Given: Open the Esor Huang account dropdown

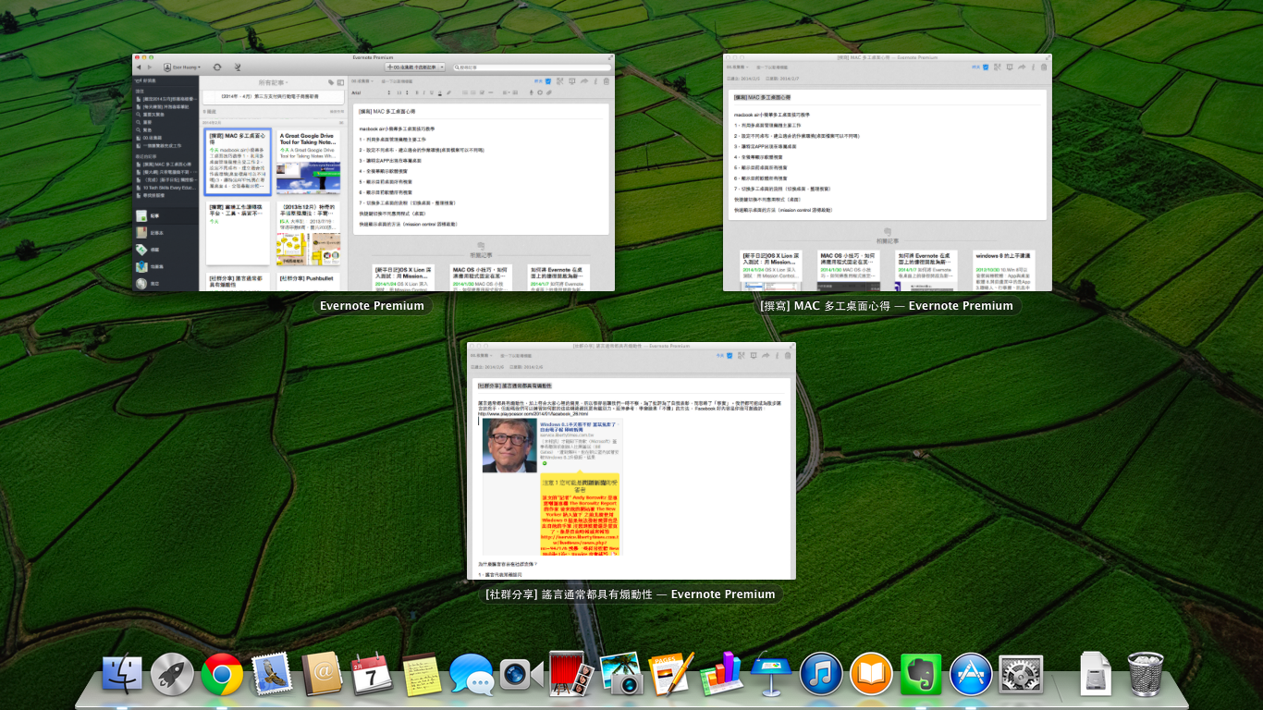Looking at the screenshot, I should [x=183, y=67].
